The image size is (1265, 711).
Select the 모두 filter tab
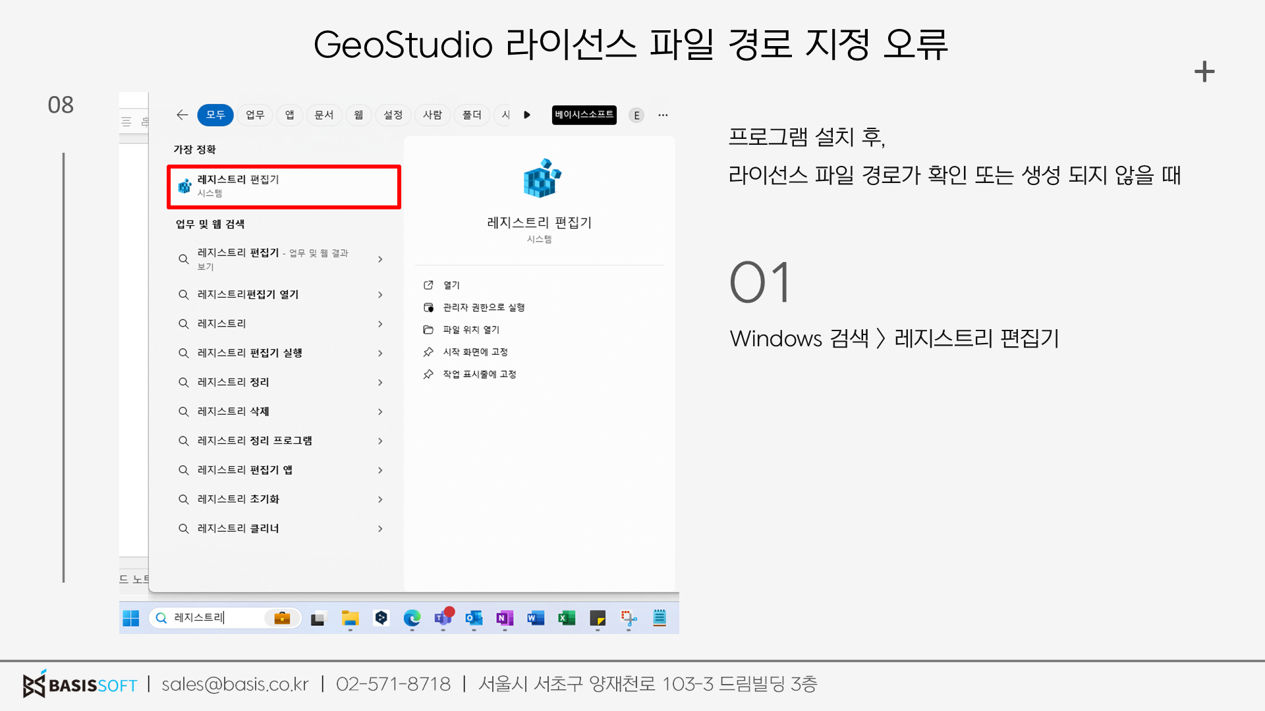click(x=215, y=115)
